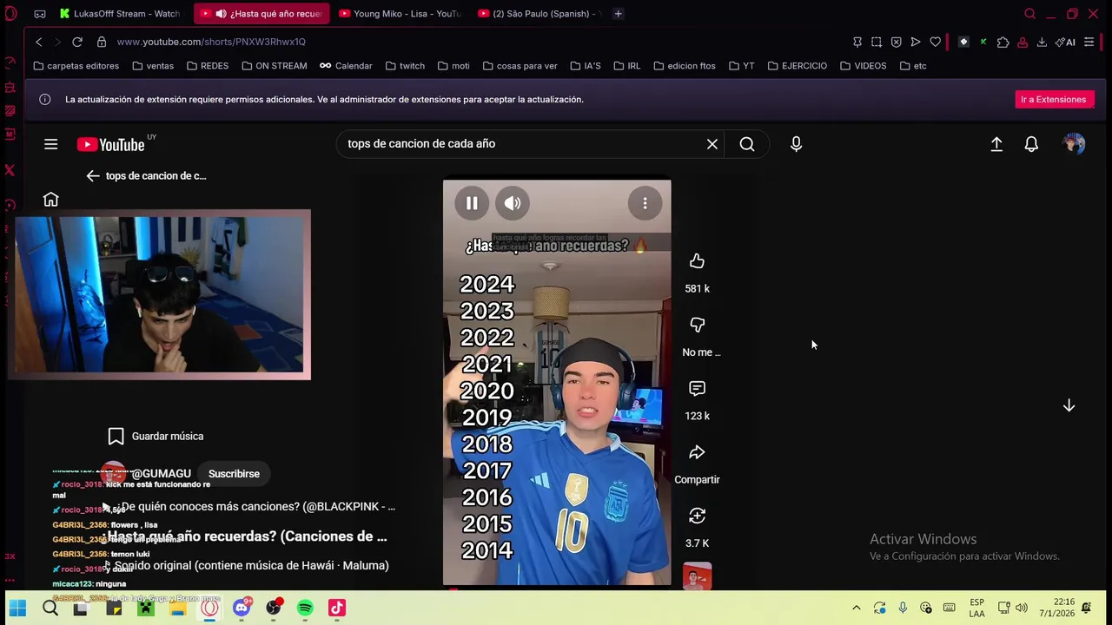Like the short with 581 k likes
The height and width of the screenshot is (625, 1112).
pyautogui.click(x=697, y=261)
